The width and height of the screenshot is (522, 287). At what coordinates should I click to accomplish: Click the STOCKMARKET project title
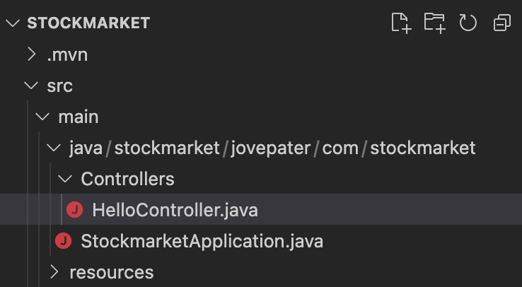88,23
